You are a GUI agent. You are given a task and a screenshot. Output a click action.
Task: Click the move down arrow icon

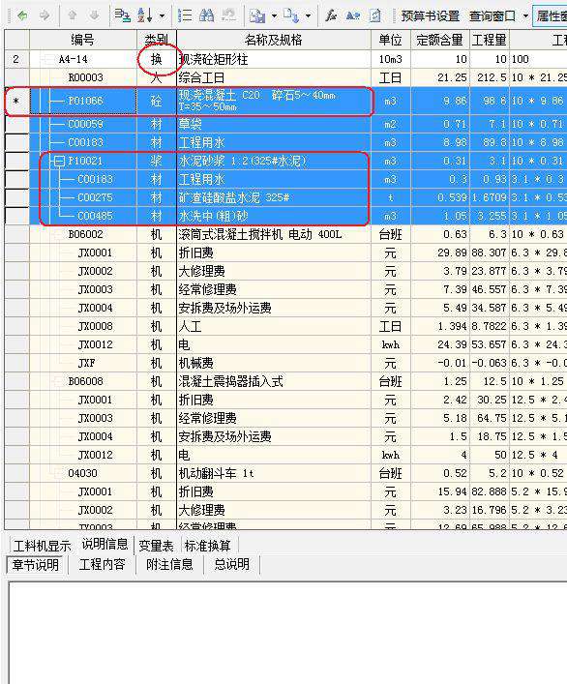pos(94,16)
